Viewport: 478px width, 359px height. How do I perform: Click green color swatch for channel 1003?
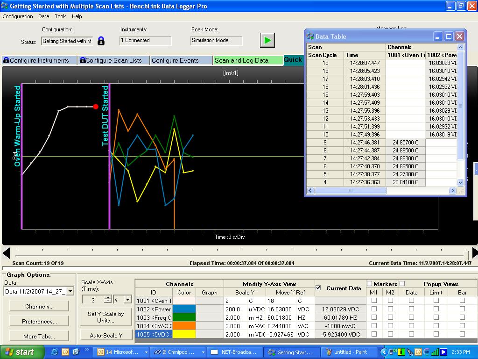click(x=184, y=317)
